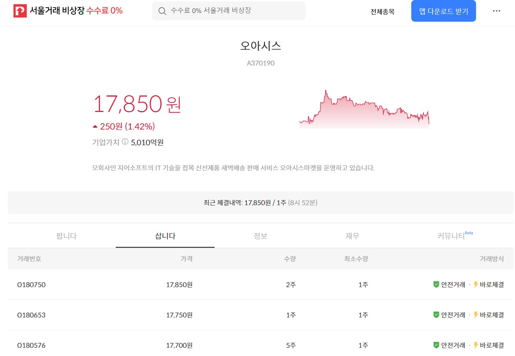This screenshot has width=515, height=356.
Task: Click the 17,850원 price in the table
Action: point(179,285)
